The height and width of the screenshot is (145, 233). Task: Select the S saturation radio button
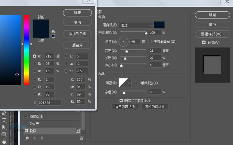coord(34,64)
